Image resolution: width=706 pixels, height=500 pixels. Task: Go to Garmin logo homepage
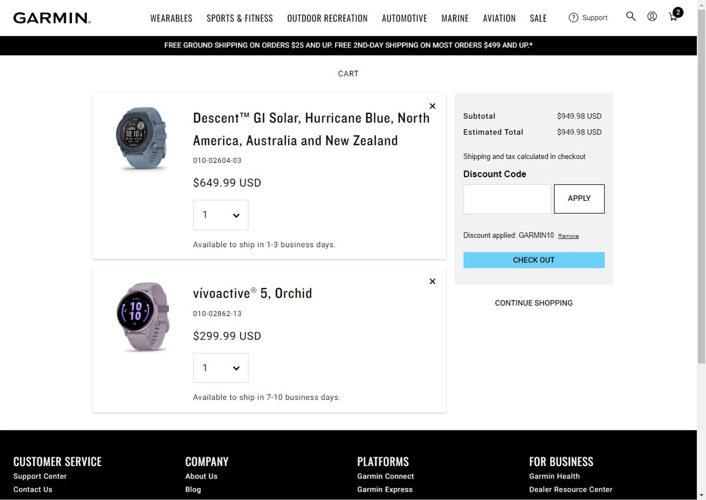pos(52,18)
